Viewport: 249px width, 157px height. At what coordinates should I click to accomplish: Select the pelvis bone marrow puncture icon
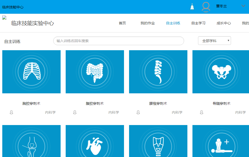point(221,72)
